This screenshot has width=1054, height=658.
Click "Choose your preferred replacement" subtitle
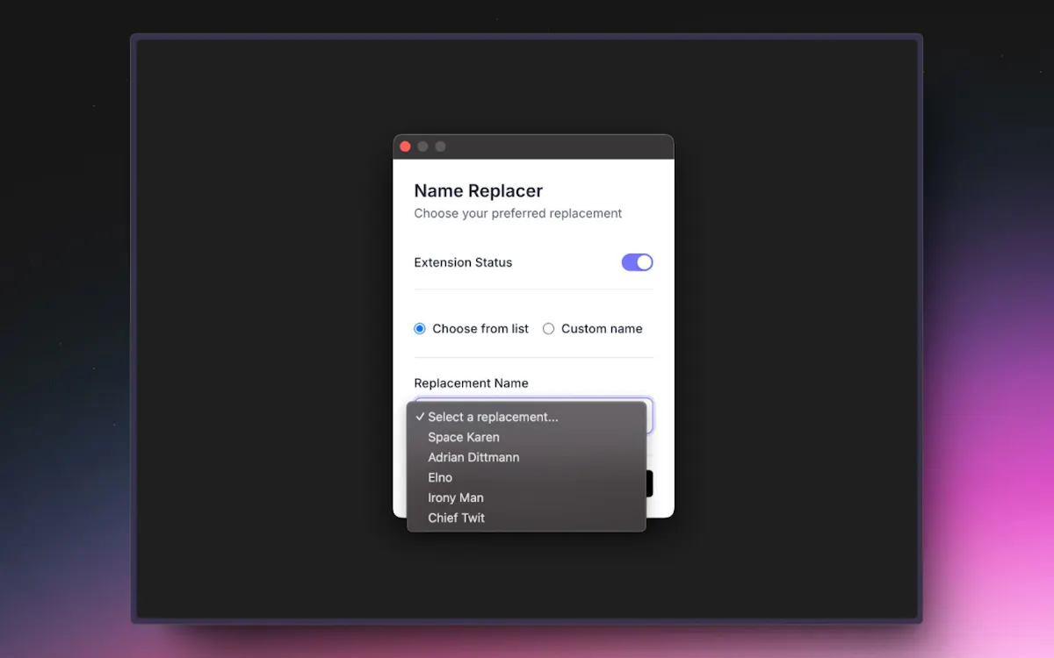tap(518, 213)
